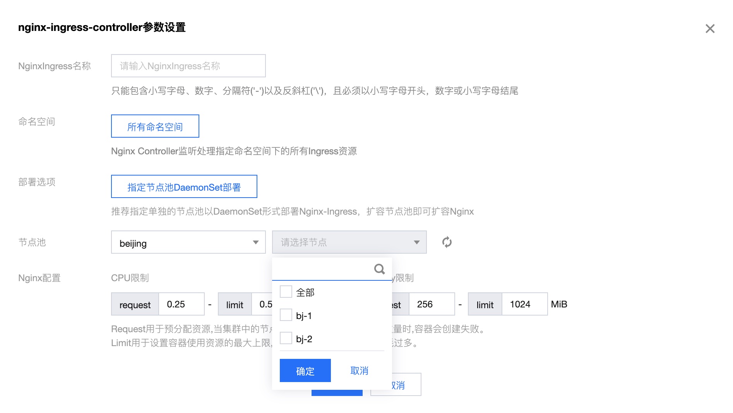Click the 节点池 label

click(x=32, y=242)
